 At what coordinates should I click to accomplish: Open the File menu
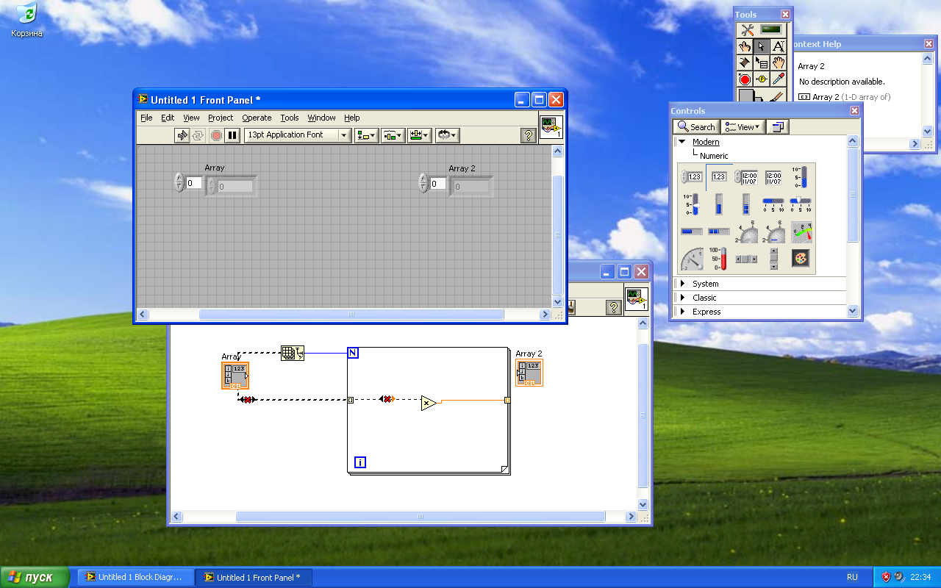[146, 118]
